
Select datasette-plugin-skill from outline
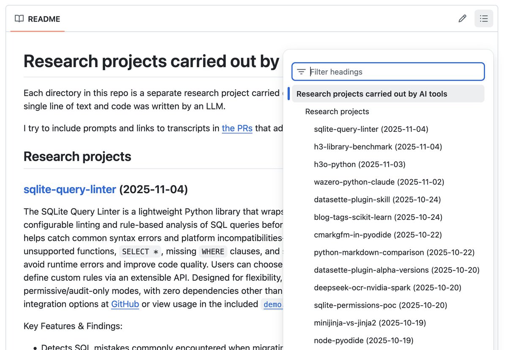click(375, 200)
